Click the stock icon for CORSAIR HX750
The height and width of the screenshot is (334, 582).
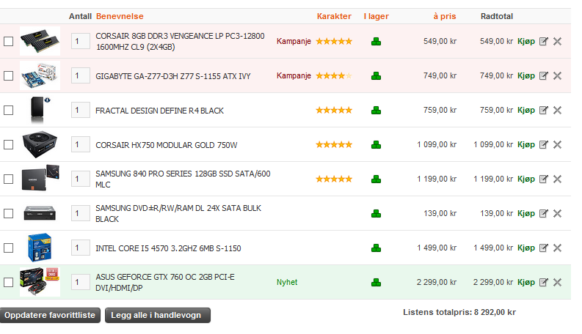376,145
